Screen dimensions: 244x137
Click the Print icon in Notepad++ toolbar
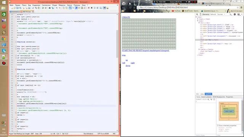point(29,8)
